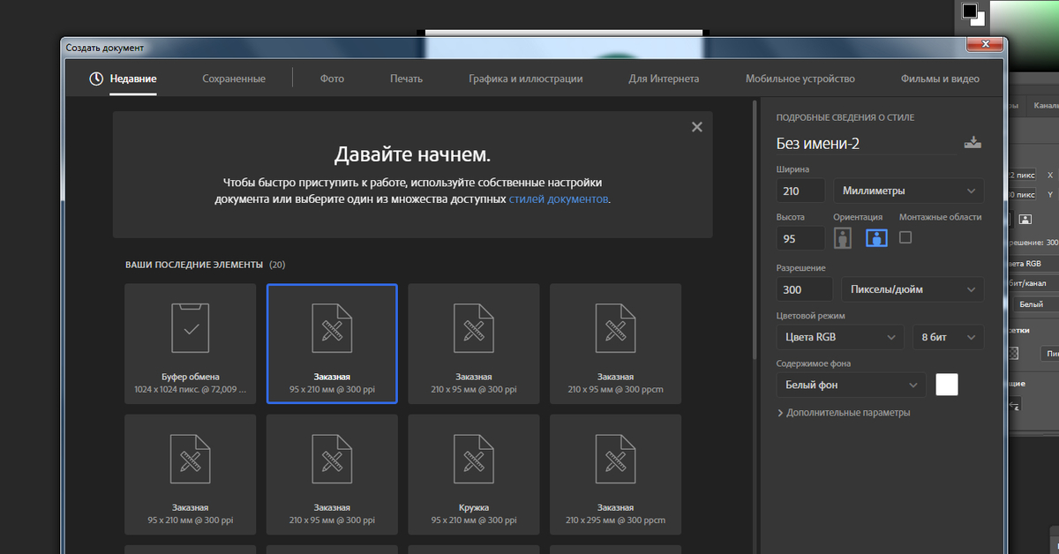Click the white background color swatch
This screenshot has height=554, width=1059.
click(x=947, y=385)
